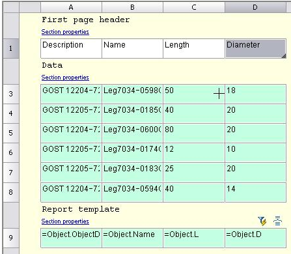Click the Leg7034-0185 name cell
This screenshot has width=291, height=254.
click(x=132, y=113)
